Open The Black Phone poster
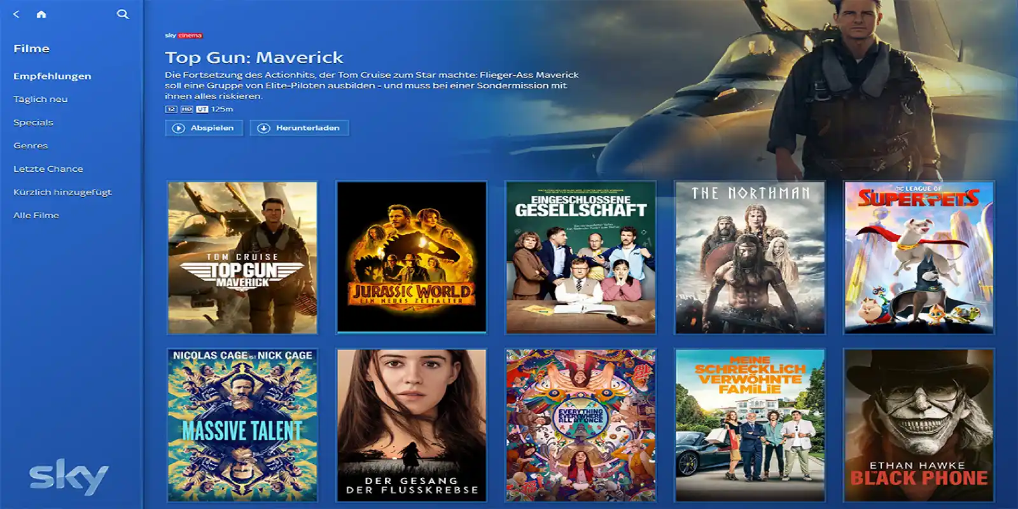The image size is (1018, 509). [919, 425]
